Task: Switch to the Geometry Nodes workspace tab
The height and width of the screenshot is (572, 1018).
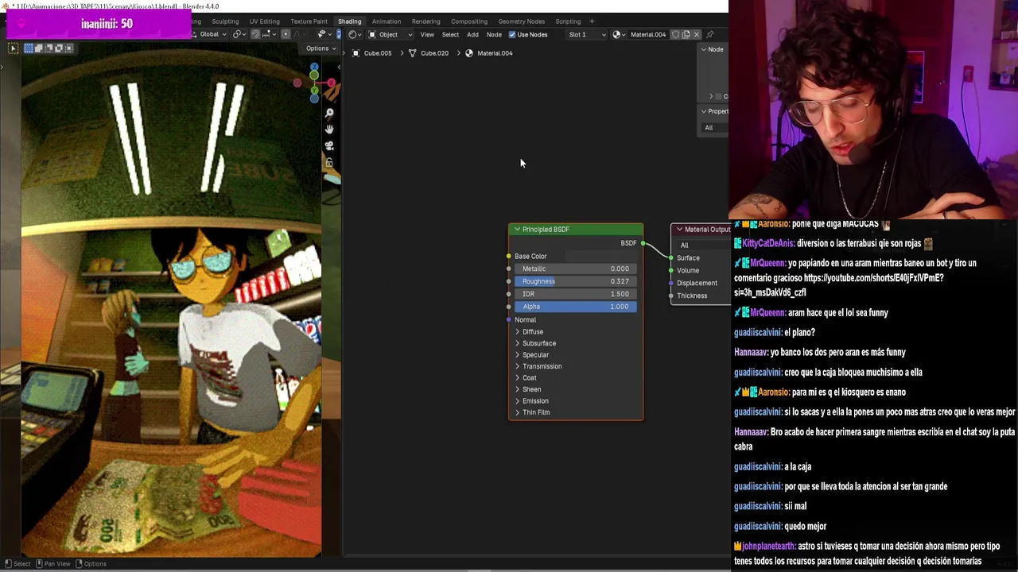Action: coord(522,21)
